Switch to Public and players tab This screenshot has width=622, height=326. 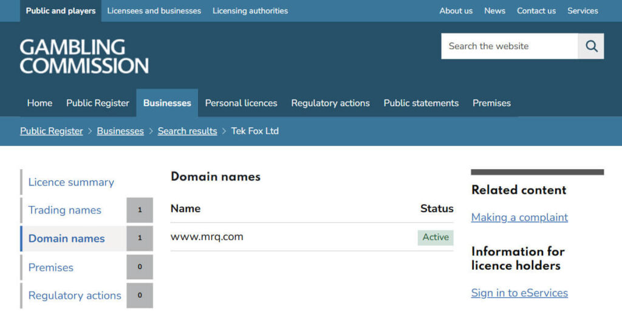(61, 11)
